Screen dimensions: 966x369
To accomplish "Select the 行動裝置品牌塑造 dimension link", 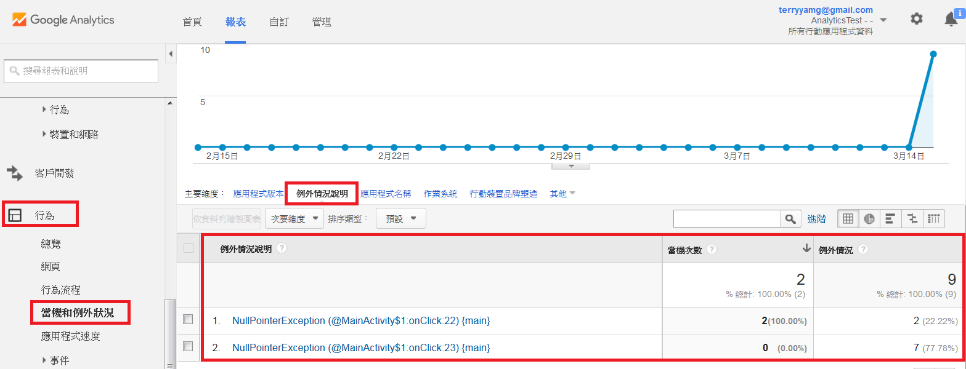I will pyautogui.click(x=503, y=194).
